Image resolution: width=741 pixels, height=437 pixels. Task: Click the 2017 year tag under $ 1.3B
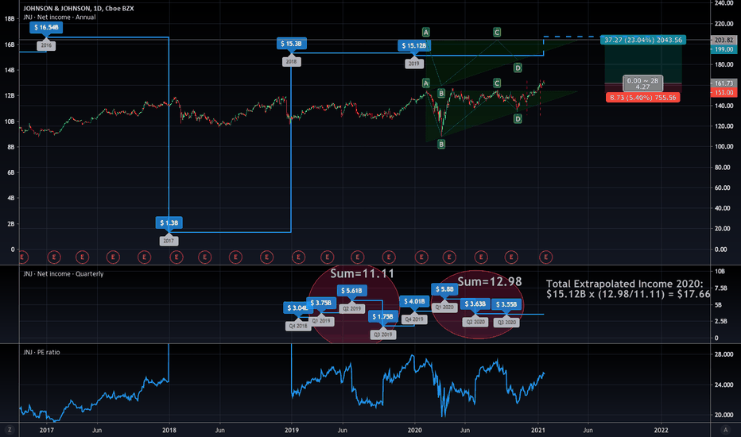(169, 241)
